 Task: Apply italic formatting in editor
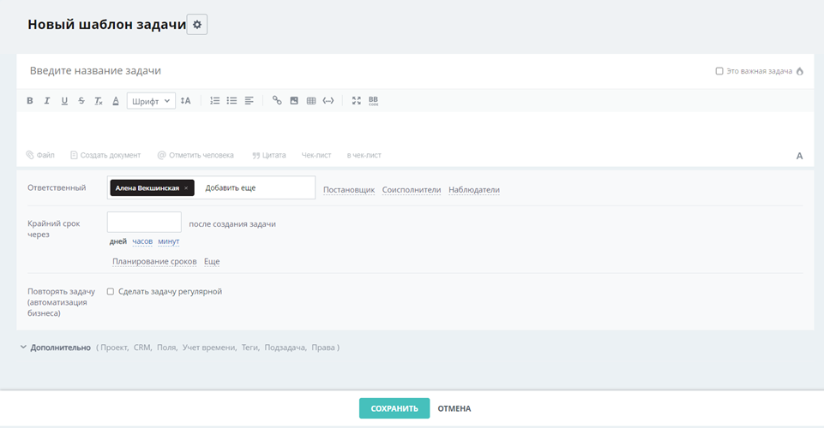point(47,101)
